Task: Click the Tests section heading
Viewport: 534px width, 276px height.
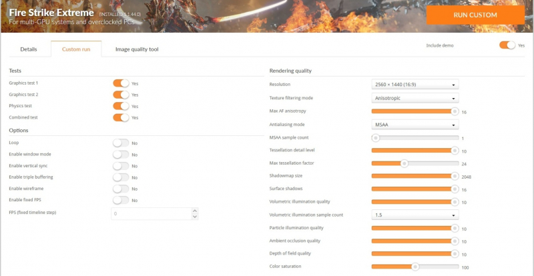Action: click(15, 71)
